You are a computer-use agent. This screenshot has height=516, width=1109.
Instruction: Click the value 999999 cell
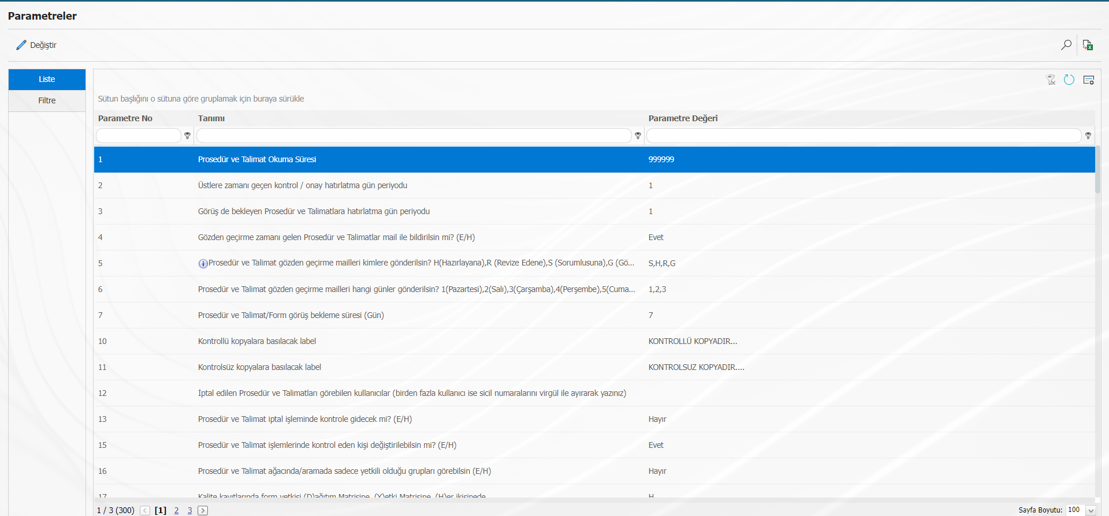(661, 159)
